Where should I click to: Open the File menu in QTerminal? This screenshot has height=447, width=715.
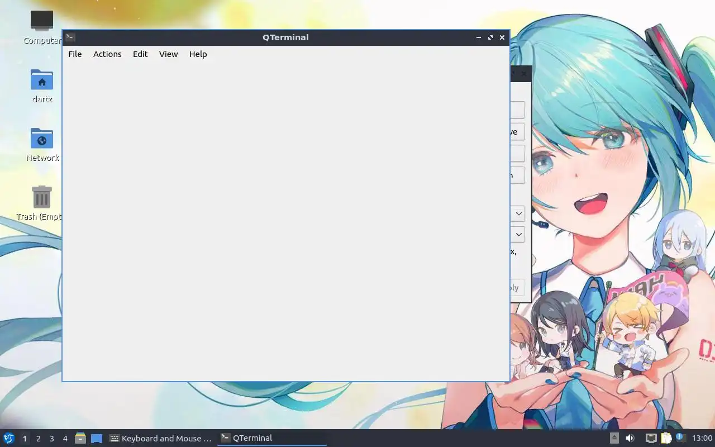(x=75, y=54)
